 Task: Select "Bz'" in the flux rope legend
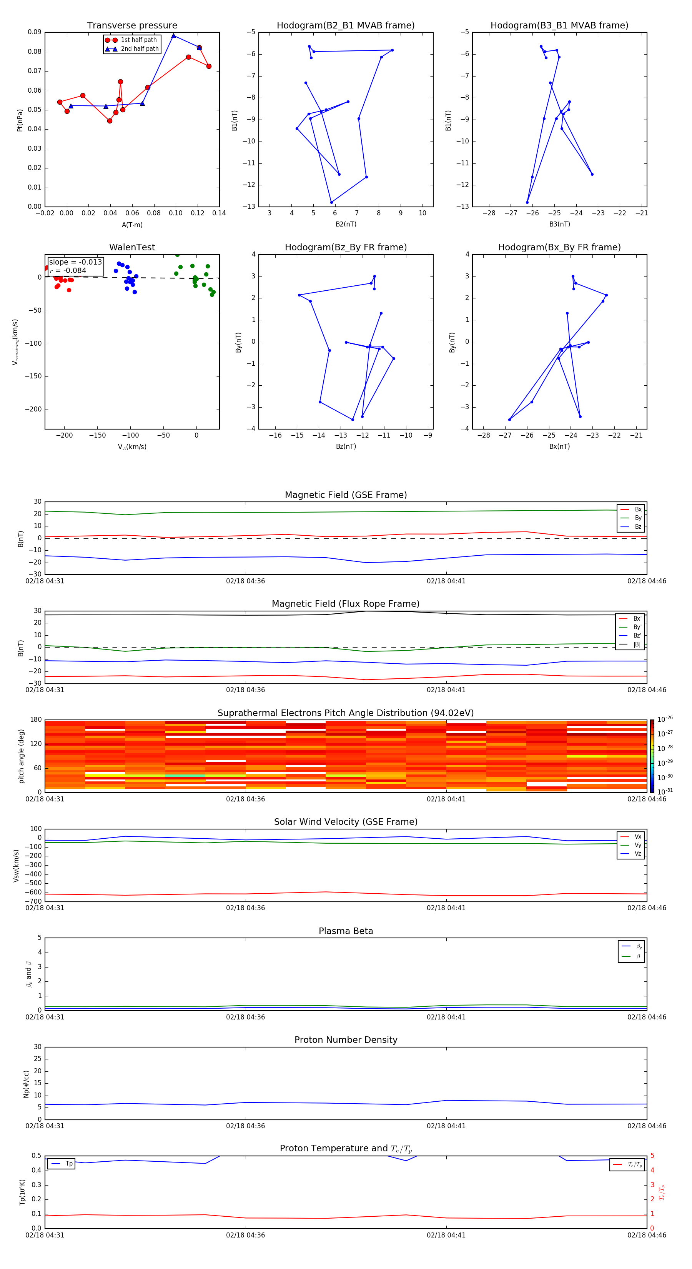(631, 636)
